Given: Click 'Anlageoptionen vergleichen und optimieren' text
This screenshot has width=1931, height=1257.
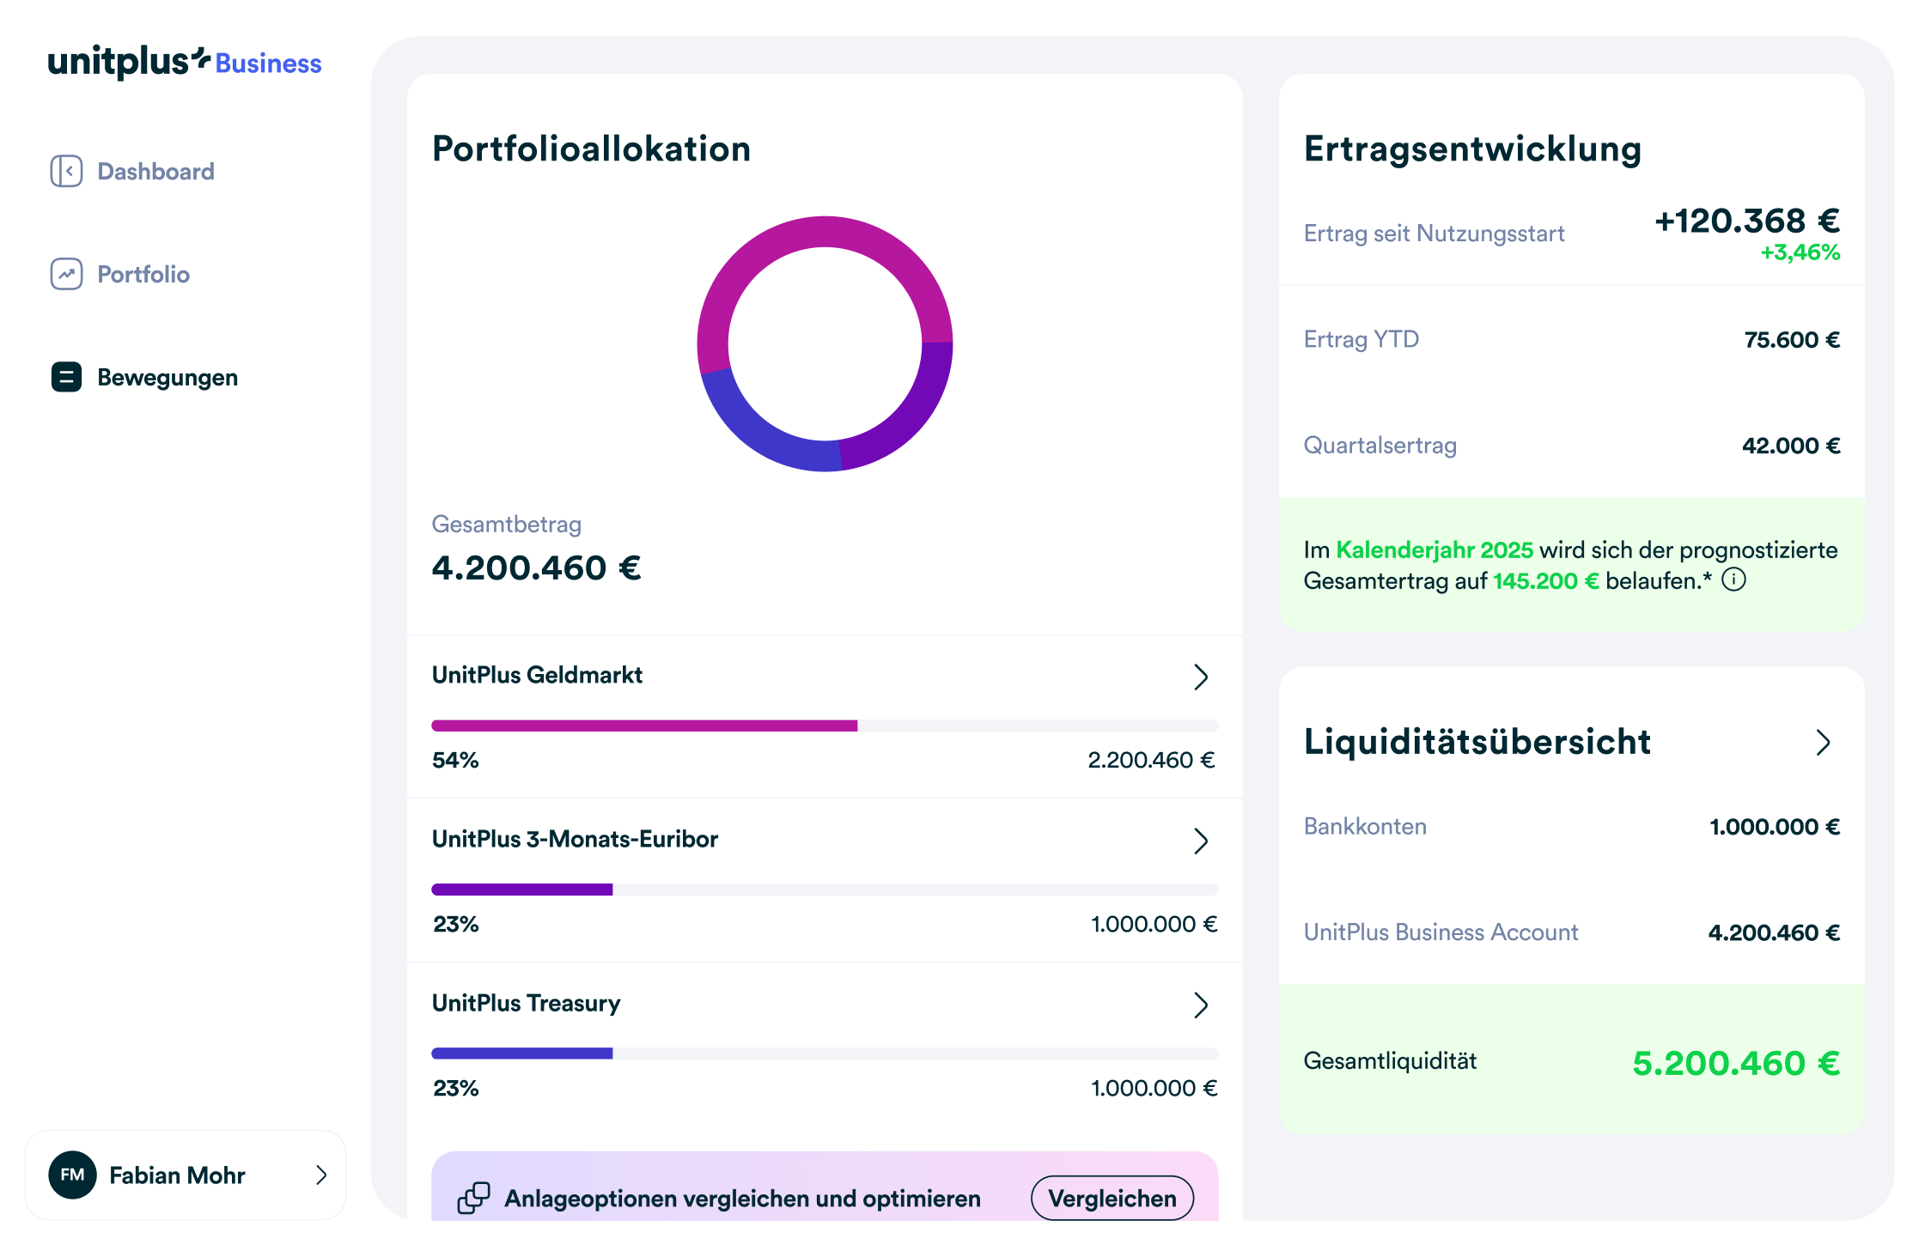Looking at the screenshot, I should [x=742, y=1199].
